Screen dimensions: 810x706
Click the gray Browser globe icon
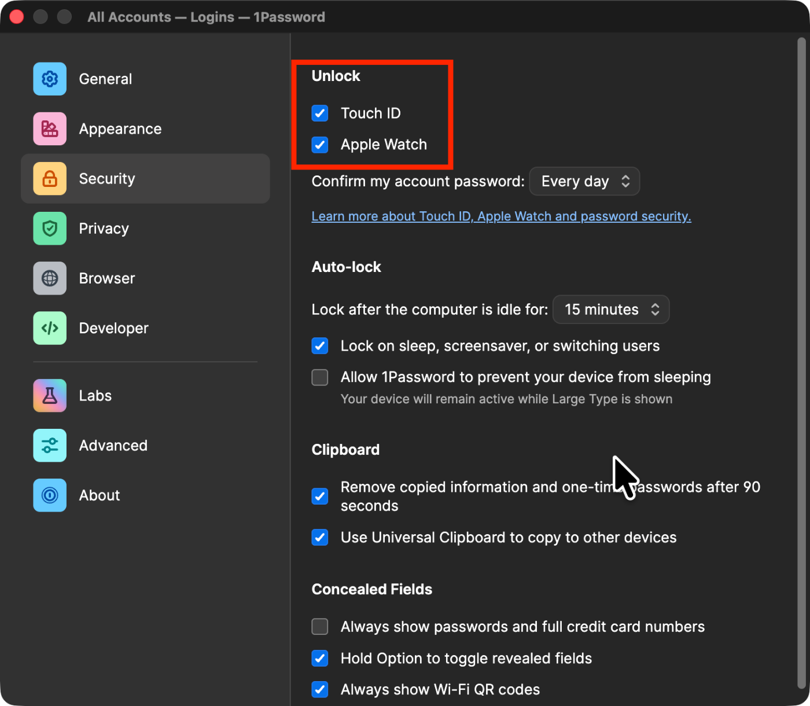pyautogui.click(x=50, y=278)
